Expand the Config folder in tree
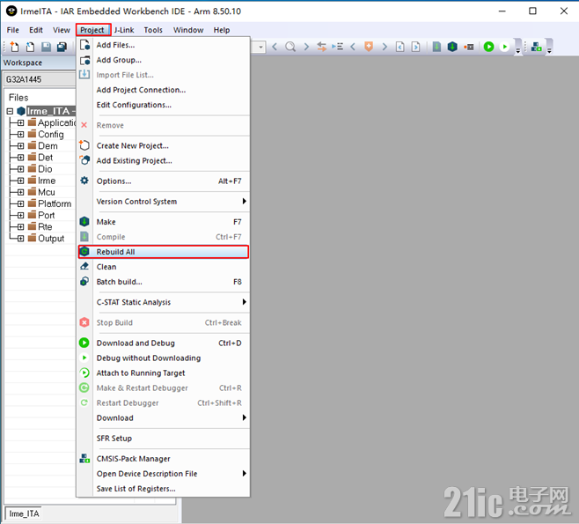 21,135
